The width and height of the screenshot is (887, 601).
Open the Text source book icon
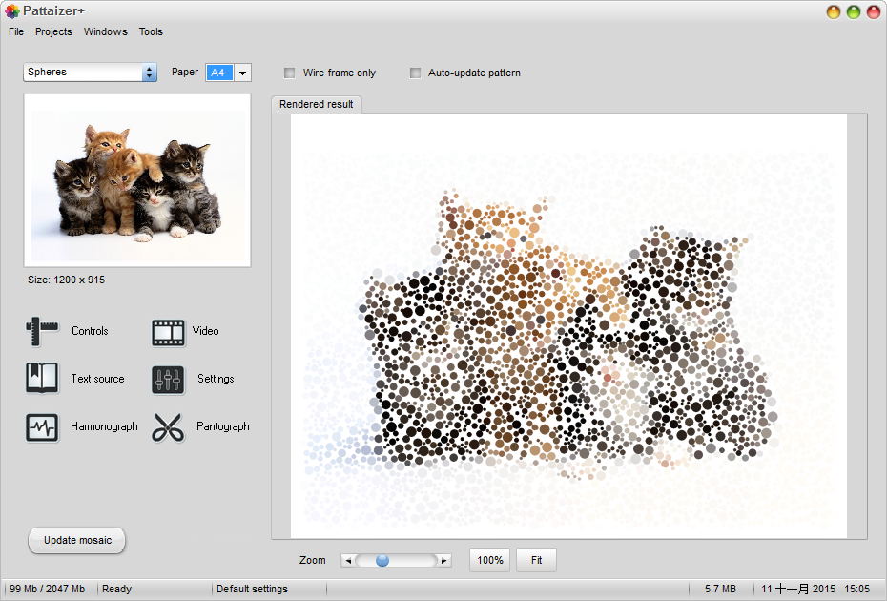click(x=42, y=379)
